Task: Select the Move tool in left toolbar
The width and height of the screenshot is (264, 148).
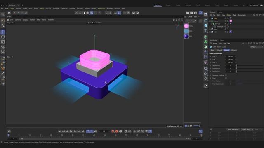Action: click(x=3, y=32)
